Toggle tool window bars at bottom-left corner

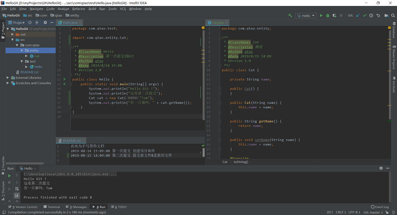click(x=4, y=212)
